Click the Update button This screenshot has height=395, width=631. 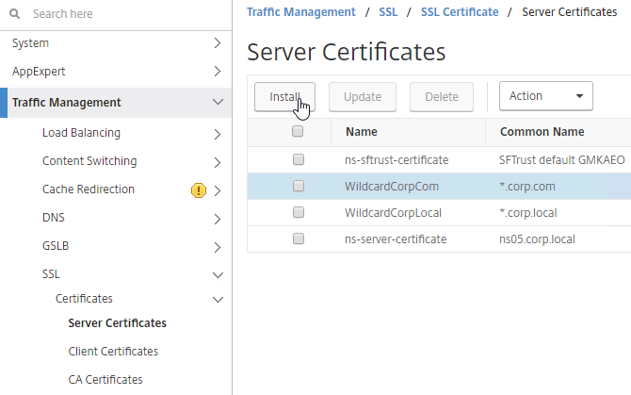pos(363,97)
